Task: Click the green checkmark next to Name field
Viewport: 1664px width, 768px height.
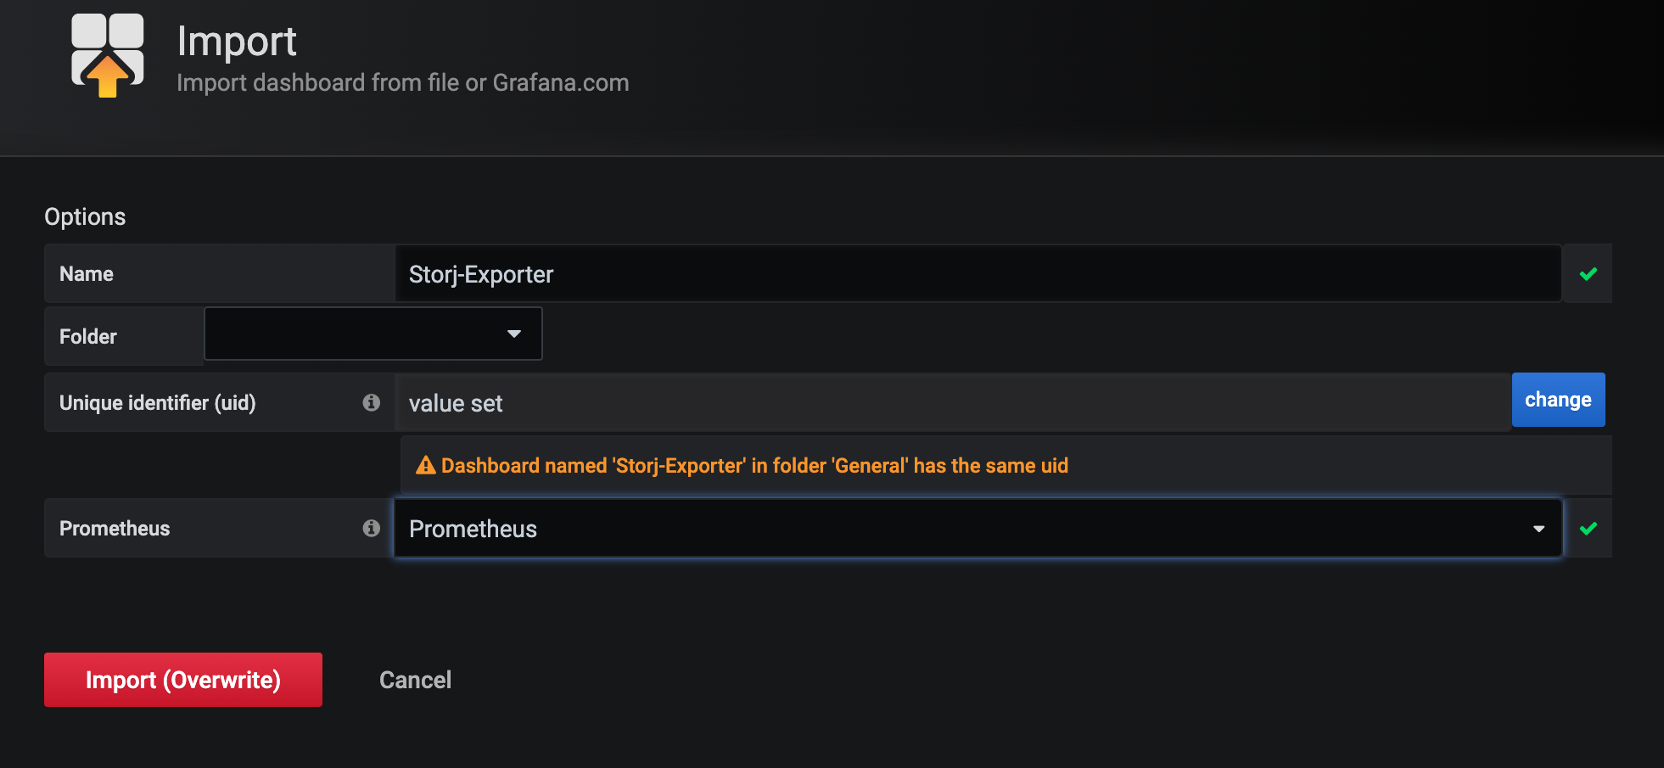Action: coord(1588,274)
